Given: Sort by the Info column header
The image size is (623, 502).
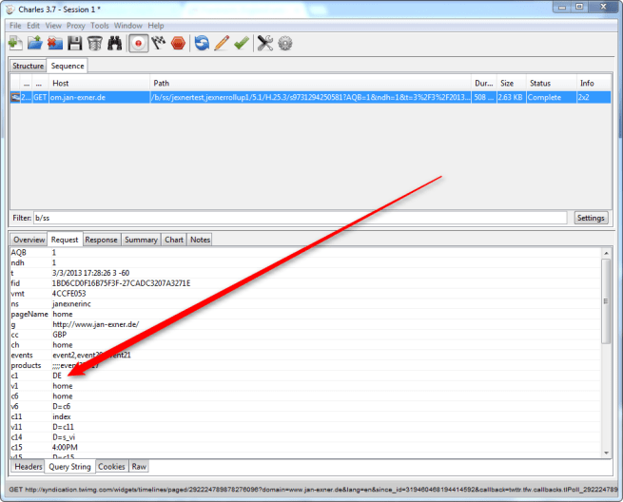Looking at the screenshot, I should [594, 83].
